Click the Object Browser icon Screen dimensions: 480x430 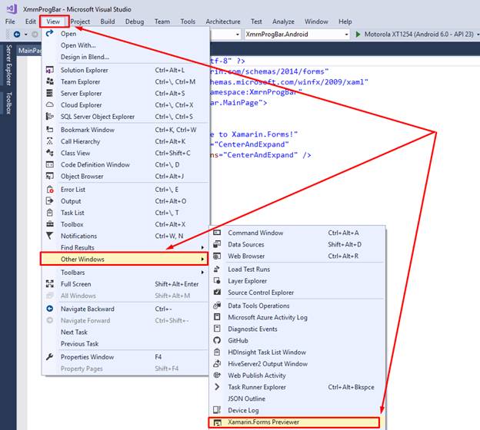click(x=49, y=176)
